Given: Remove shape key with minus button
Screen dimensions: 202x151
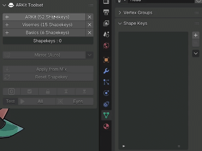Looking at the screenshot, I should click(196, 43).
